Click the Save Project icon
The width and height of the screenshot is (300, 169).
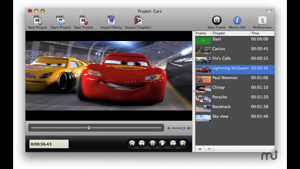[83, 20]
